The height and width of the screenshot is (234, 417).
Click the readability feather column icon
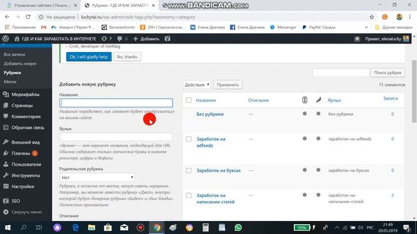319,100
